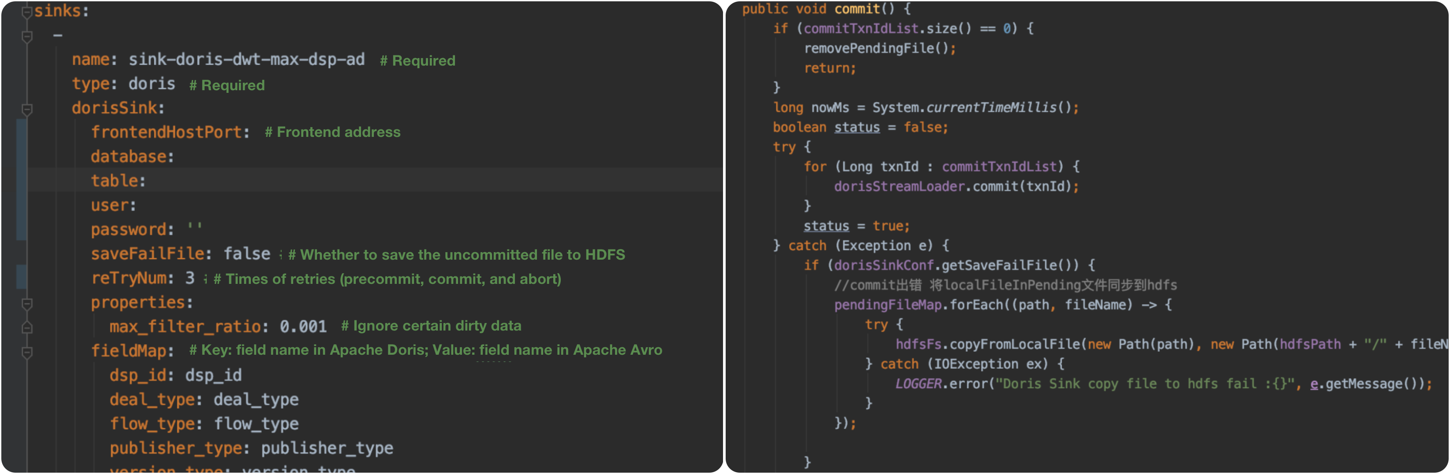The height and width of the screenshot is (474, 1450).
Task: Click blue change marker beside reTryNum line
Action: point(22,278)
